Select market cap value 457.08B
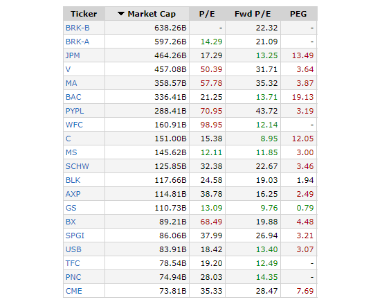The image size is (382, 302). [170, 69]
